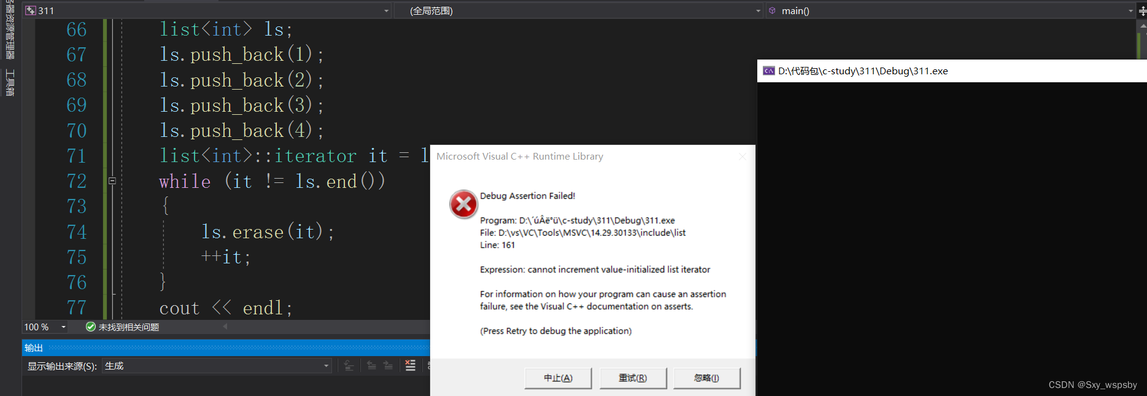The width and height of the screenshot is (1147, 396).
Task: Click the '(Press Retry to debug the application)' text
Action: [555, 331]
